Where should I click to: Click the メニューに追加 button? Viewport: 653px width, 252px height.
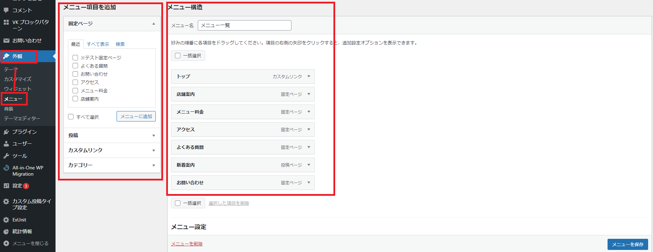tap(136, 116)
